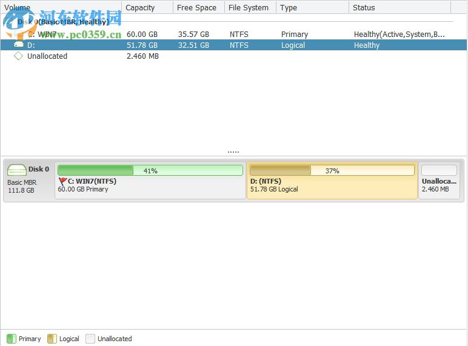
Task: Click the empty bar of Unallocated block
Action: pos(439,170)
